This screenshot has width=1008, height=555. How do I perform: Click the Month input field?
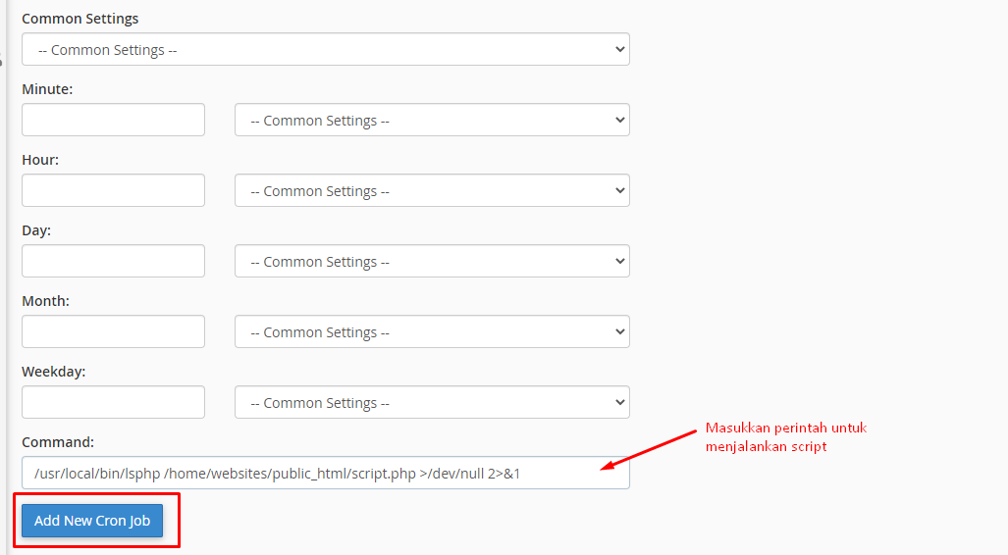coord(113,332)
